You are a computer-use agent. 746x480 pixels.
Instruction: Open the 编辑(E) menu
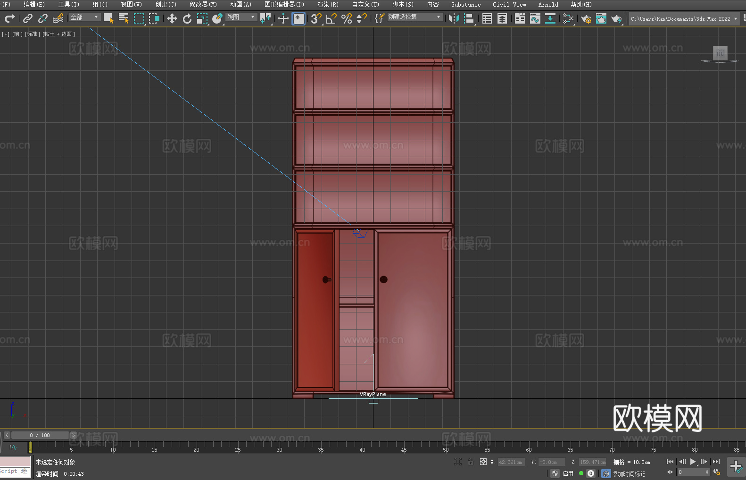(34, 4)
